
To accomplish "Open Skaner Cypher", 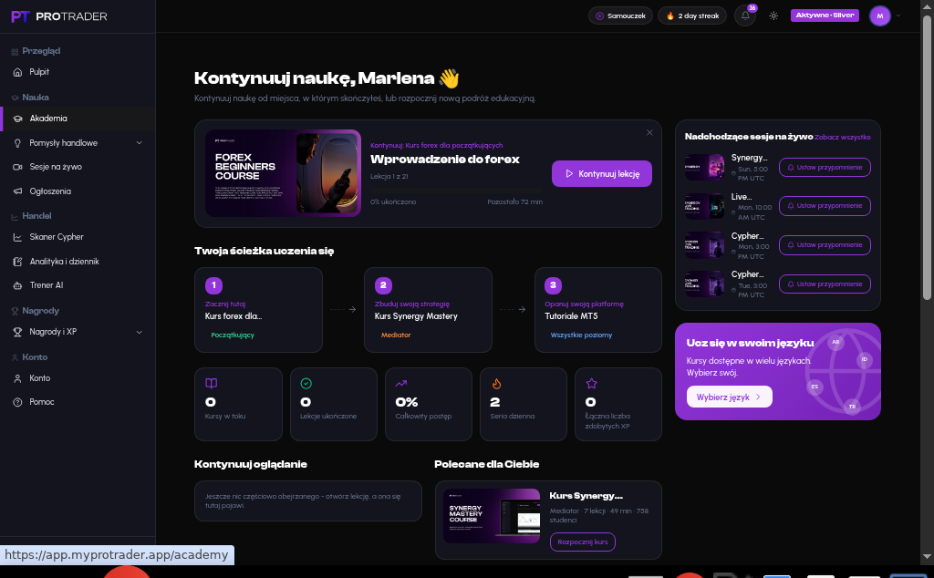I will 78,237.
